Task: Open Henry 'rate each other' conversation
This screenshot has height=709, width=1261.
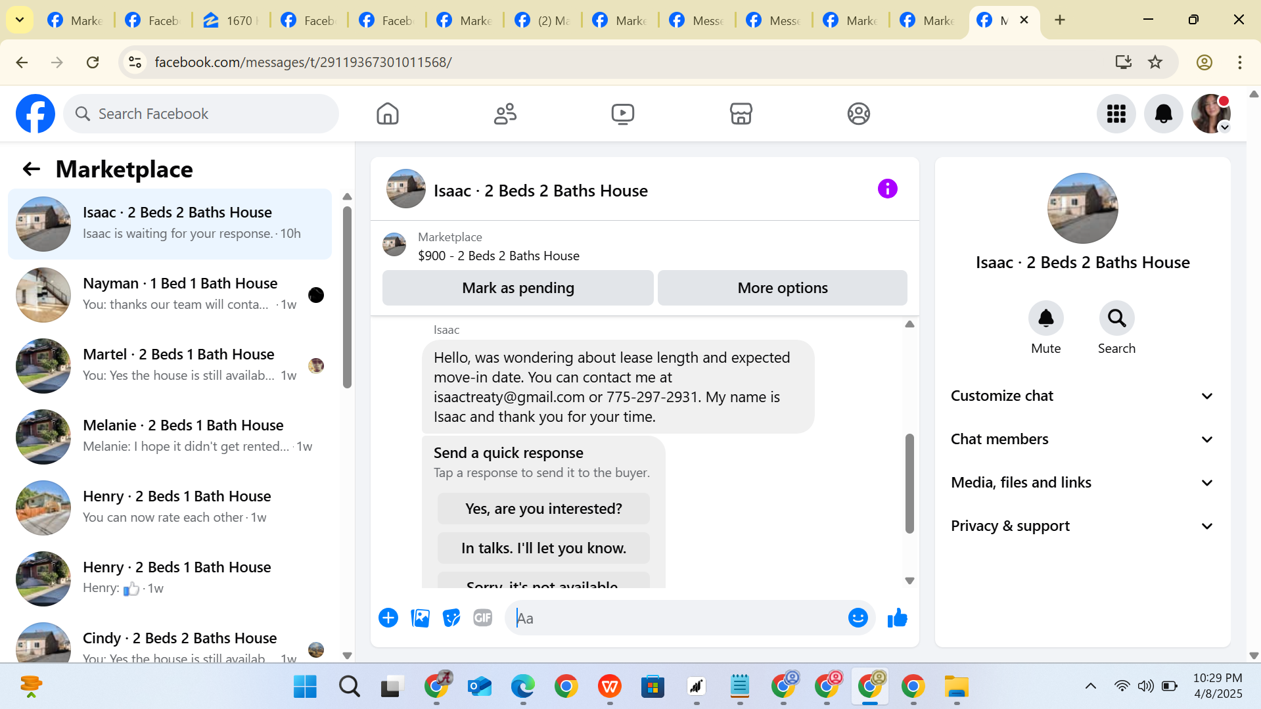Action: point(170,507)
